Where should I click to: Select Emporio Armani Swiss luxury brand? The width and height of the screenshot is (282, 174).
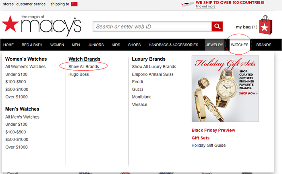[153, 74]
